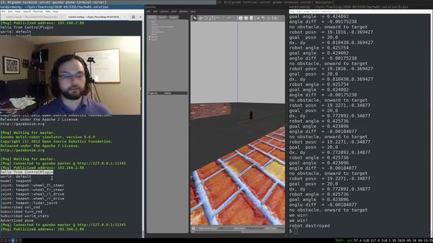Insert a cylinder shape from Gazebo toolbar

pyautogui.click(x=251, y=18)
